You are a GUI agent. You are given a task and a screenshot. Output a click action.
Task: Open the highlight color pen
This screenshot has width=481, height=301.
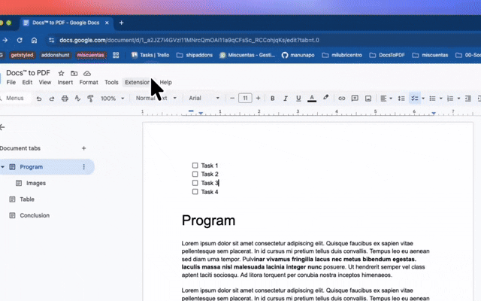pos(325,98)
